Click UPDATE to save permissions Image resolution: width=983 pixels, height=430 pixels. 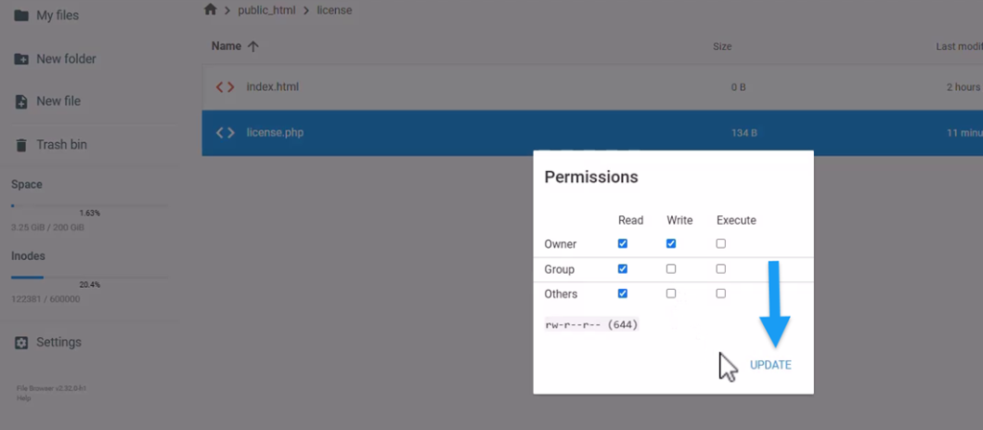(771, 365)
